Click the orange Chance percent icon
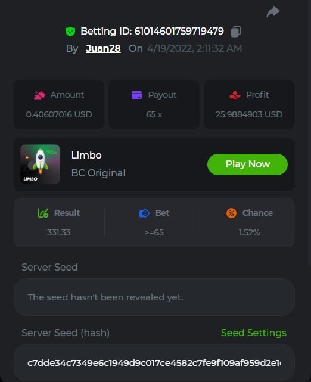 point(231,213)
